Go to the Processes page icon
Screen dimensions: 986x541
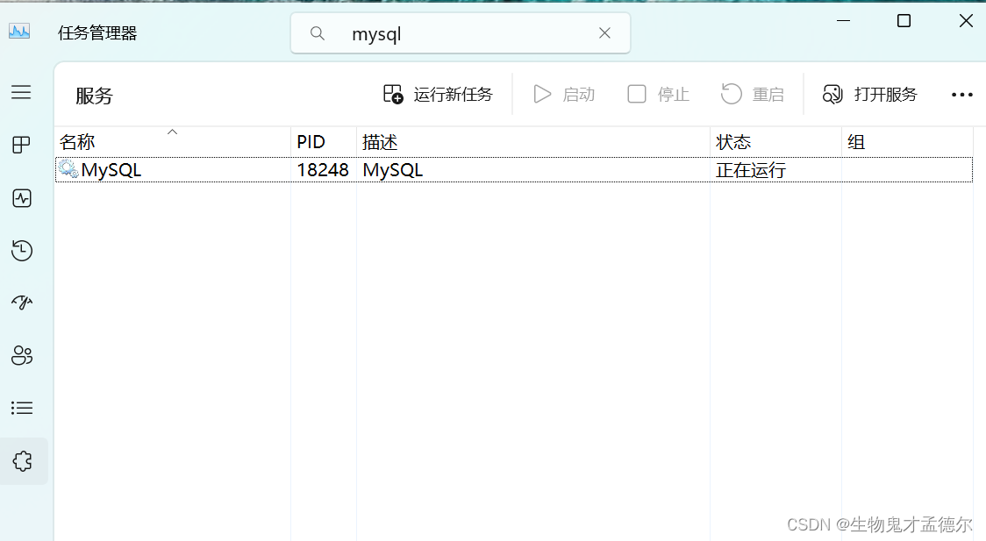(21, 146)
